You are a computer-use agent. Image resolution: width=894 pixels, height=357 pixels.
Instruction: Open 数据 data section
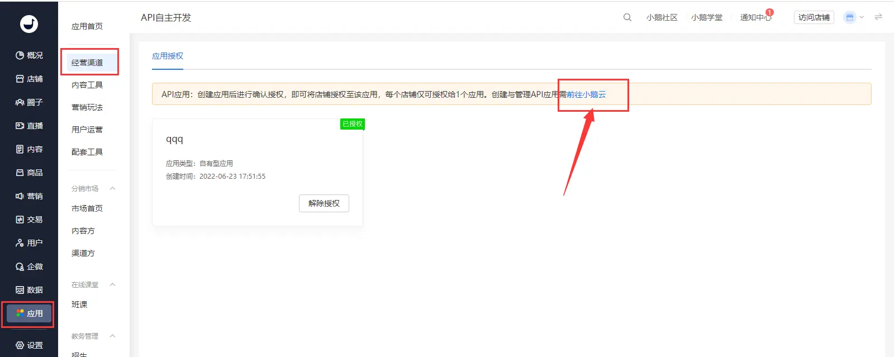pyautogui.click(x=29, y=290)
